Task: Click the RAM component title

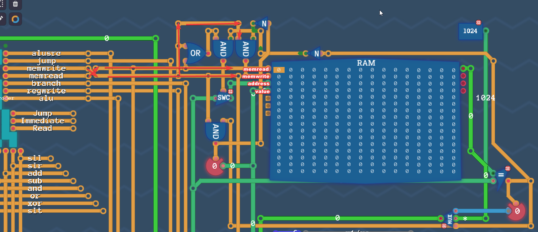Action: [x=366, y=63]
